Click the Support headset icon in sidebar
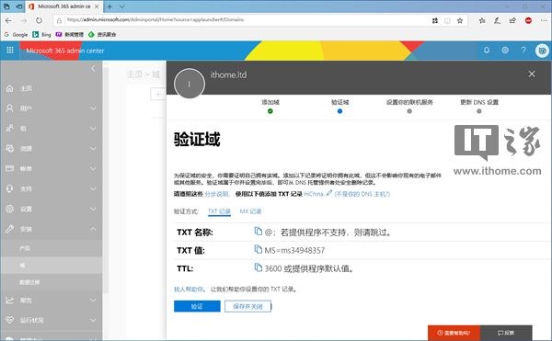This screenshot has height=341, width=552. 10,188
